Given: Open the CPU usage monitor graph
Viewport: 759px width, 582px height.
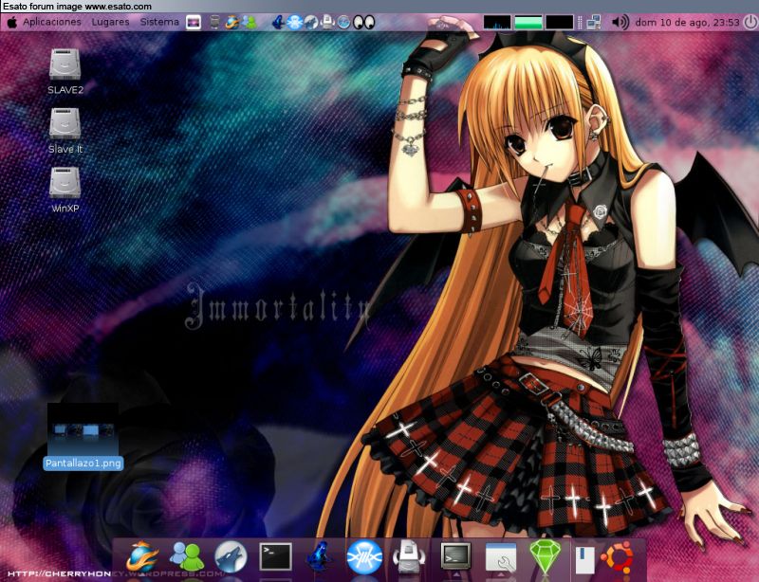Looking at the screenshot, I should [x=497, y=22].
